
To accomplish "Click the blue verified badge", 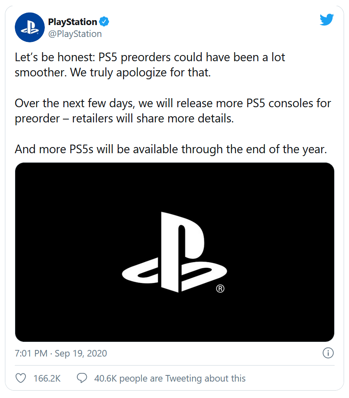I will pyautogui.click(x=105, y=22).
